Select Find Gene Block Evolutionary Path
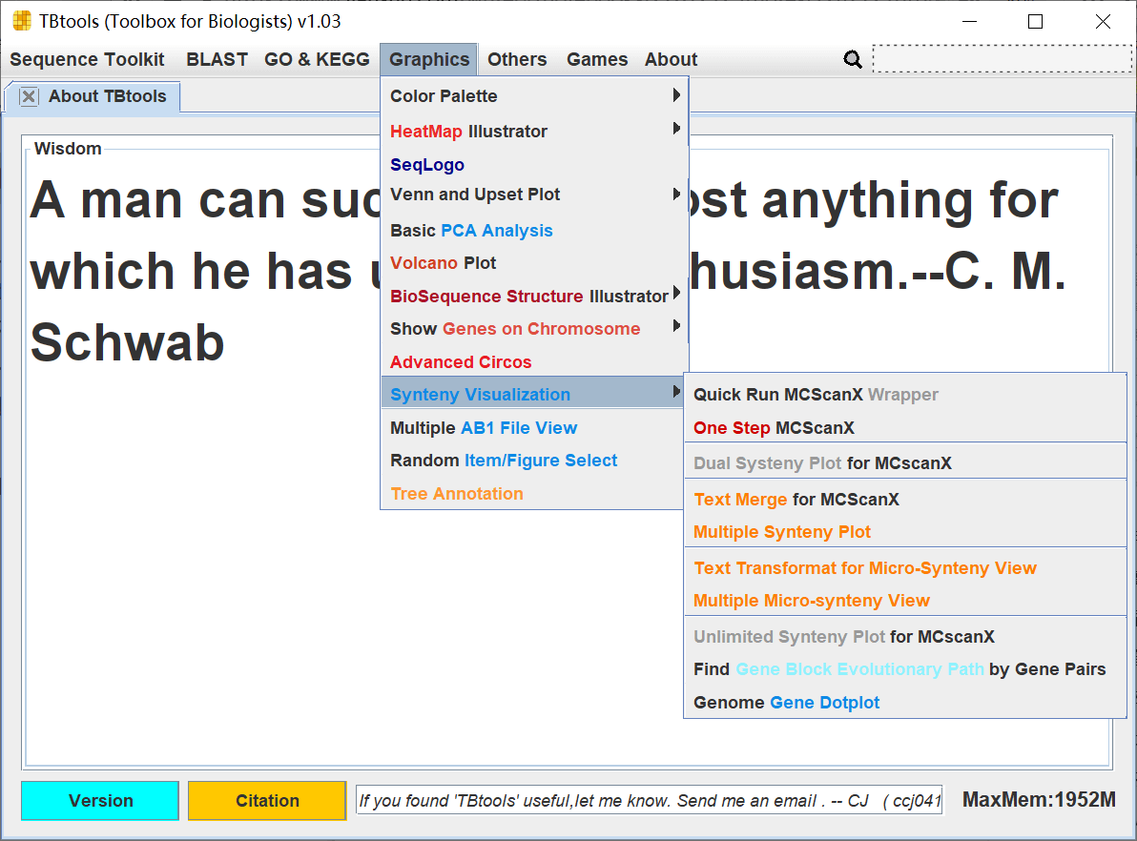 click(905, 669)
